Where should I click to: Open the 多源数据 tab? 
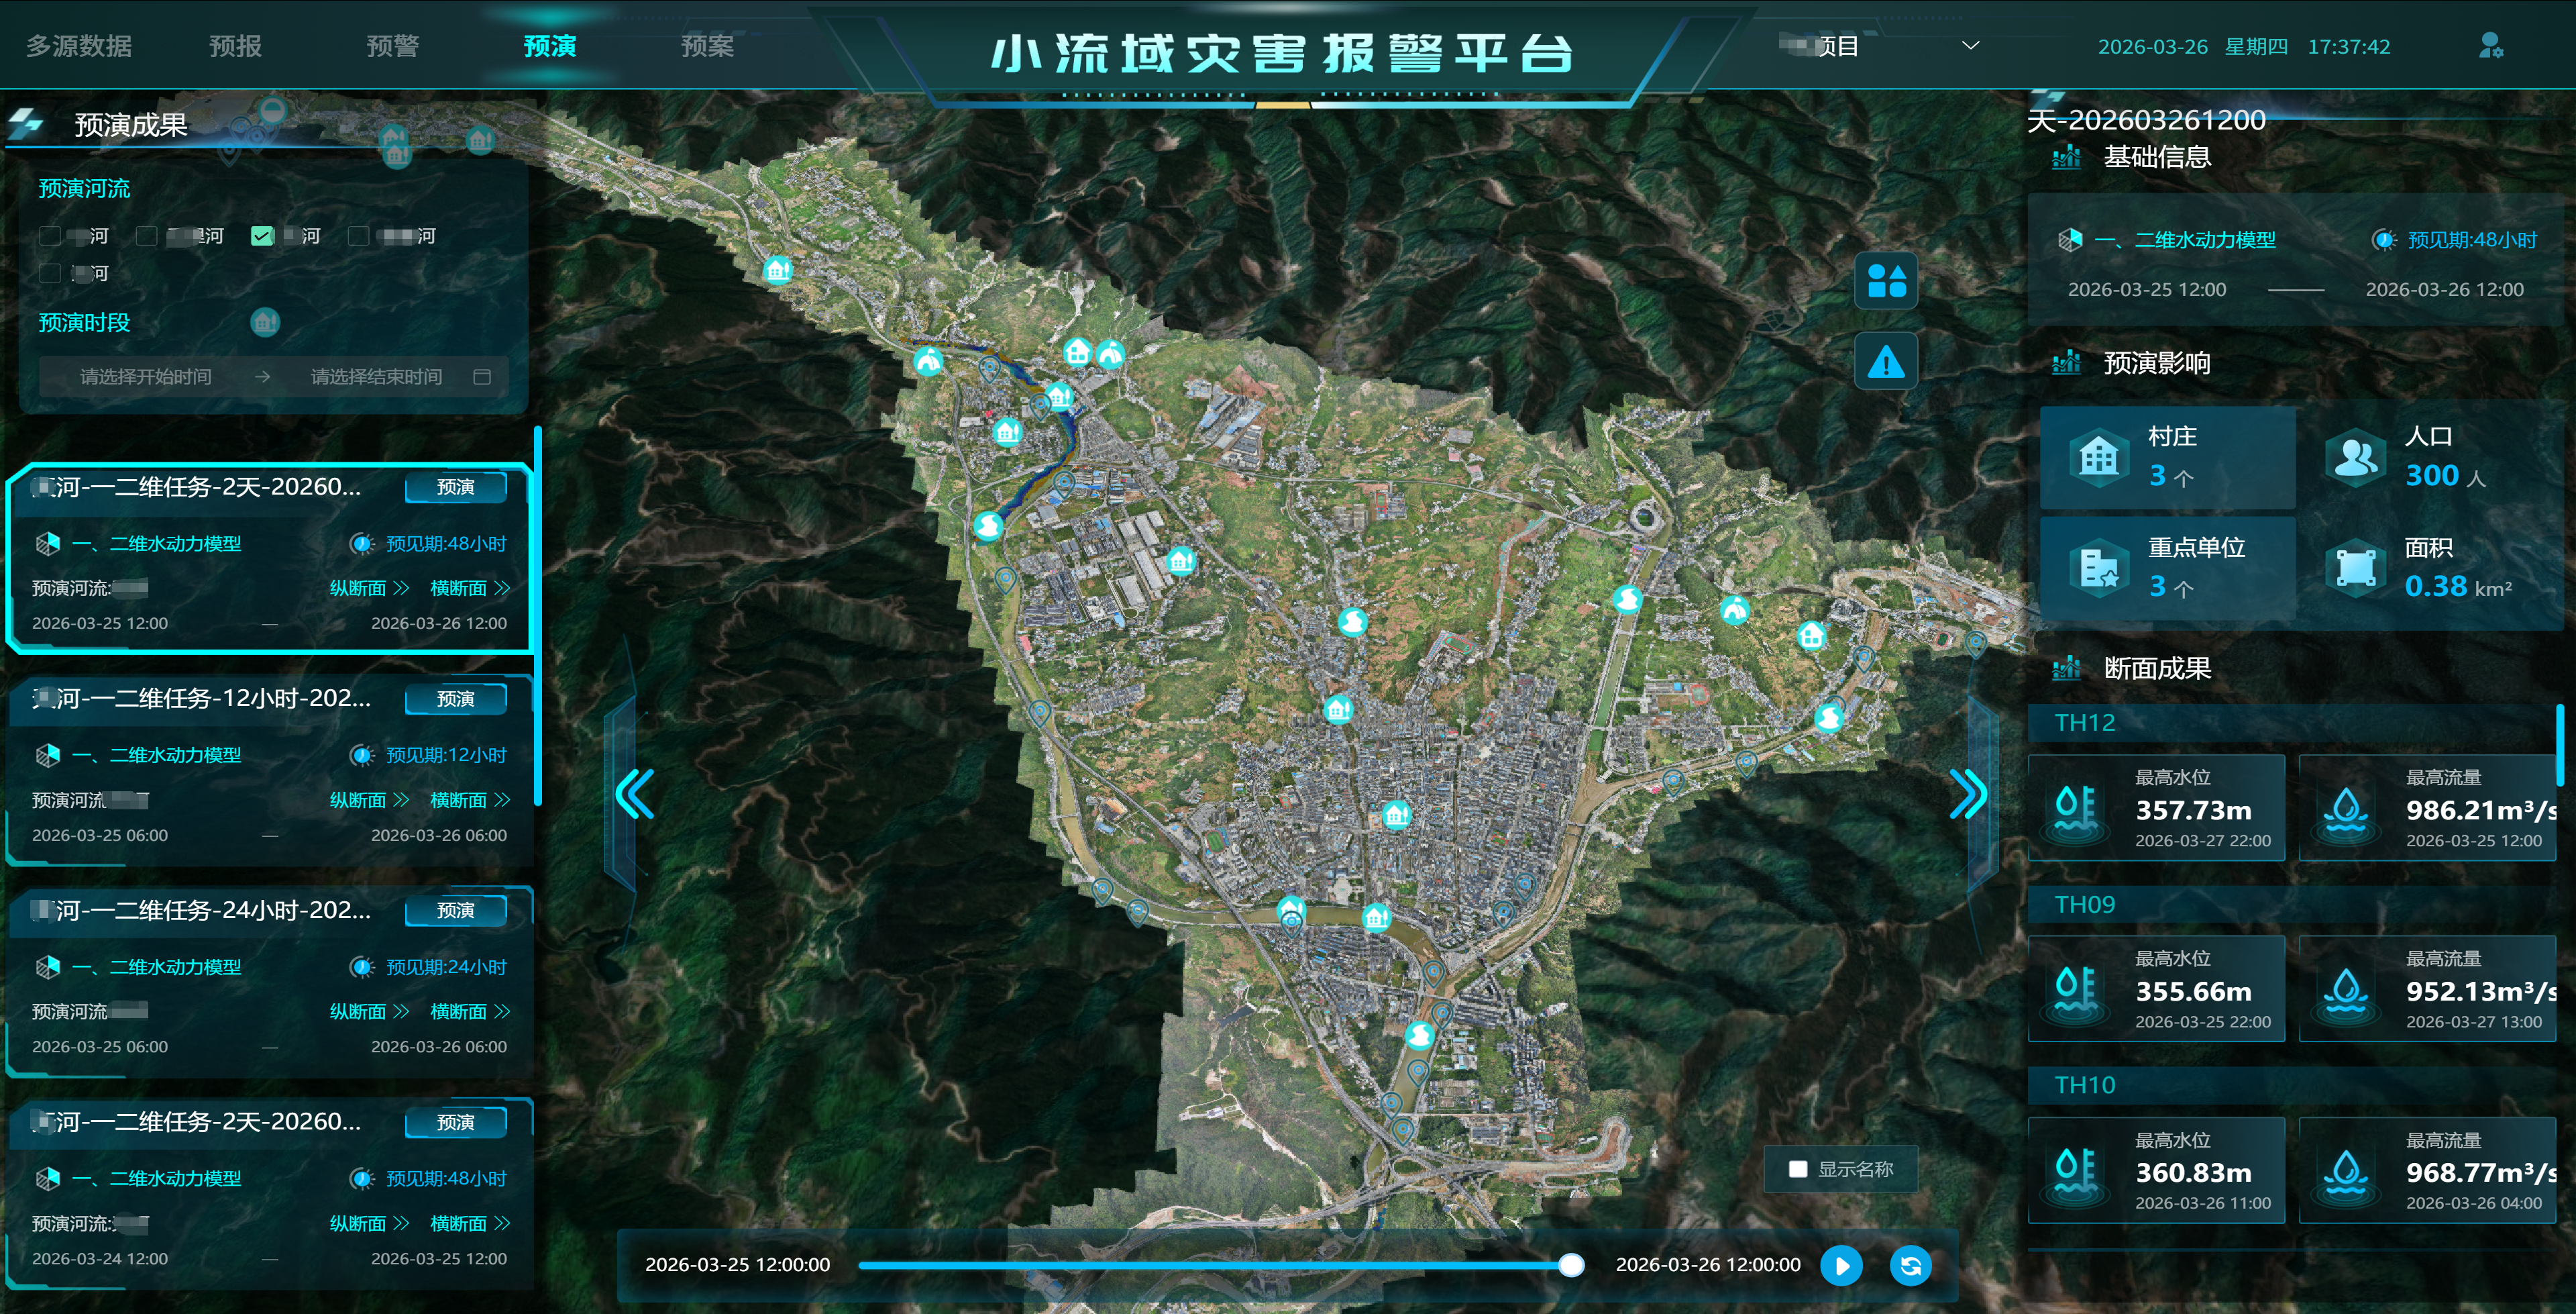(79, 46)
